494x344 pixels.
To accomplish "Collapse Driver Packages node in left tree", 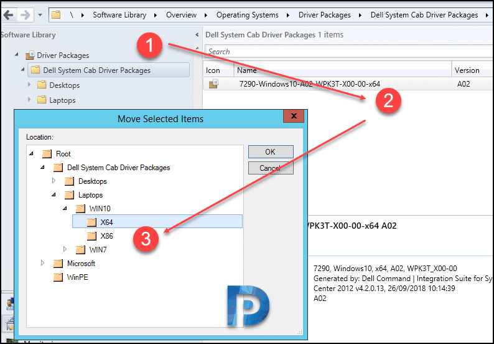I will (x=17, y=55).
